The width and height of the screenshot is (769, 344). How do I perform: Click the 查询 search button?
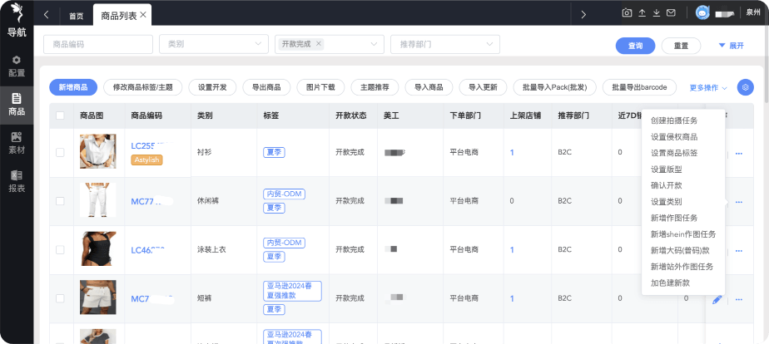coord(635,46)
